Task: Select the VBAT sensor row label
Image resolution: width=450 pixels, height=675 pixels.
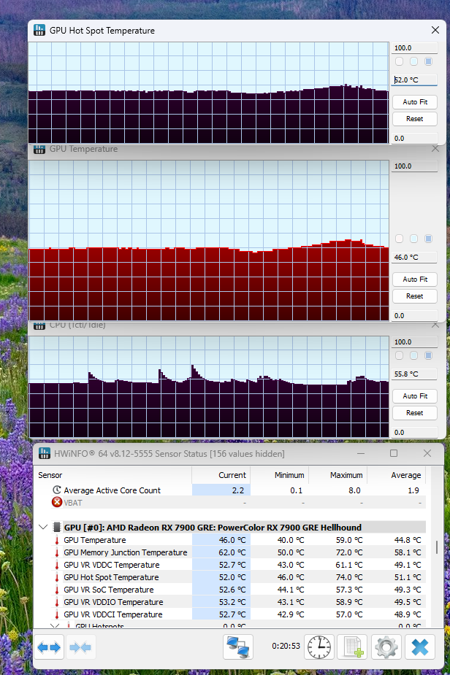Action: click(73, 503)
